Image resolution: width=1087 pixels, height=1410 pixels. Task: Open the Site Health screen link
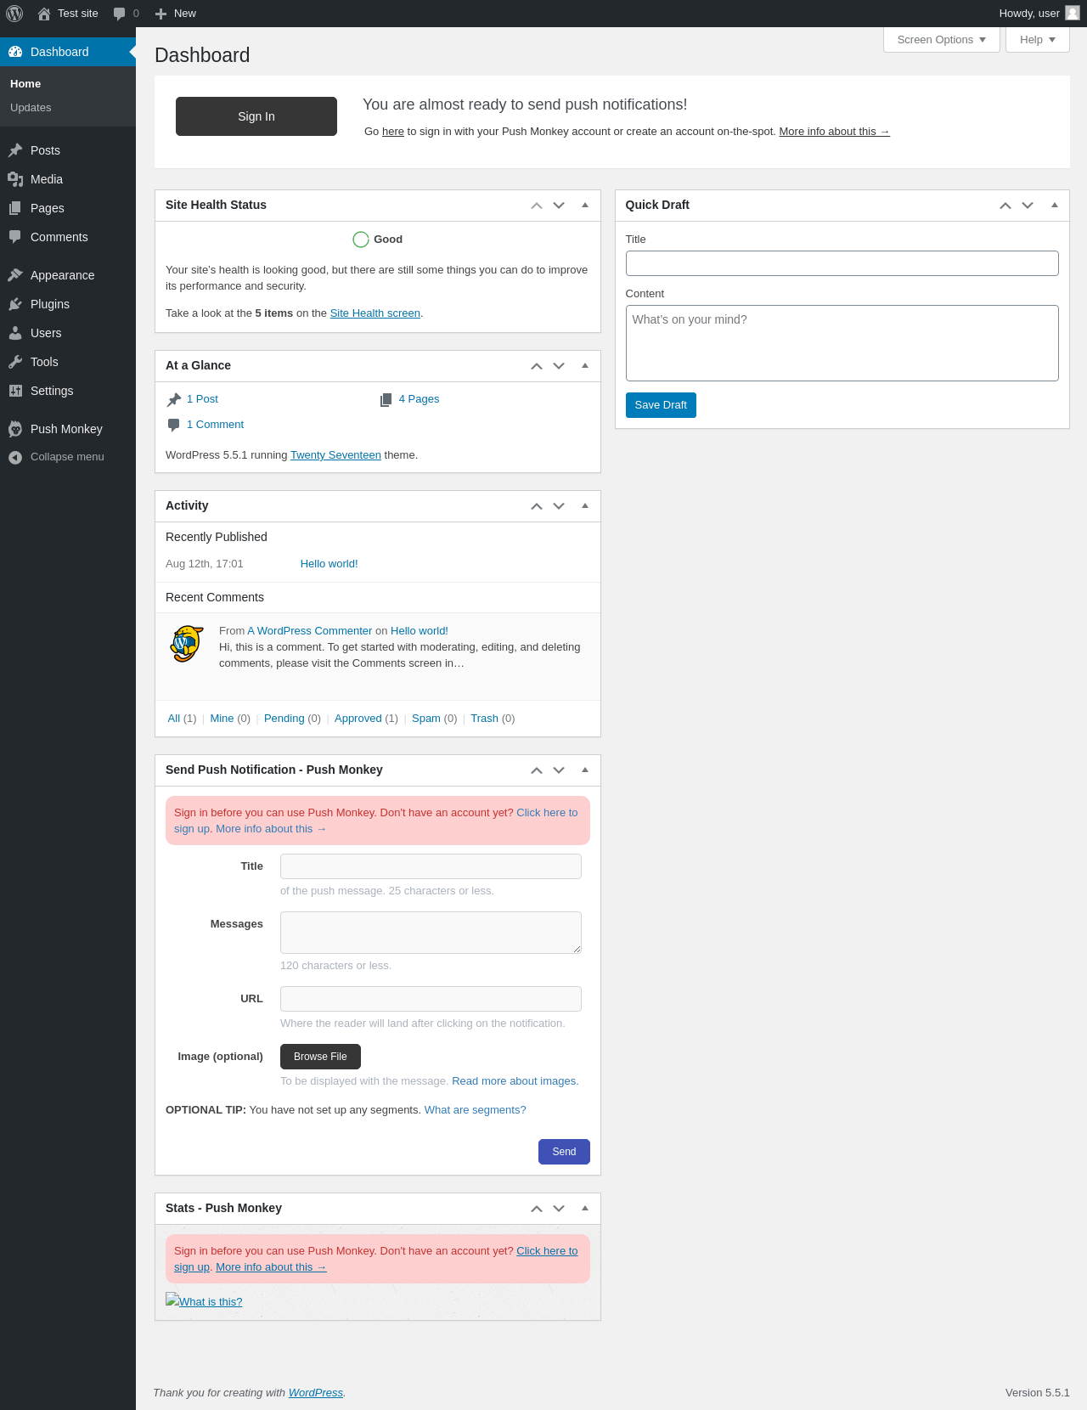point(375,313)
